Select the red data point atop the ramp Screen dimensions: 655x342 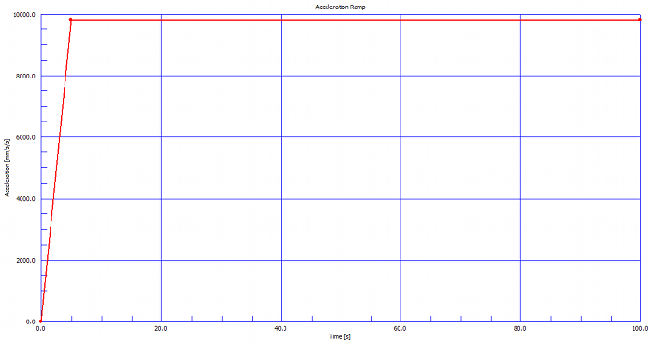[x=71, y=20]
